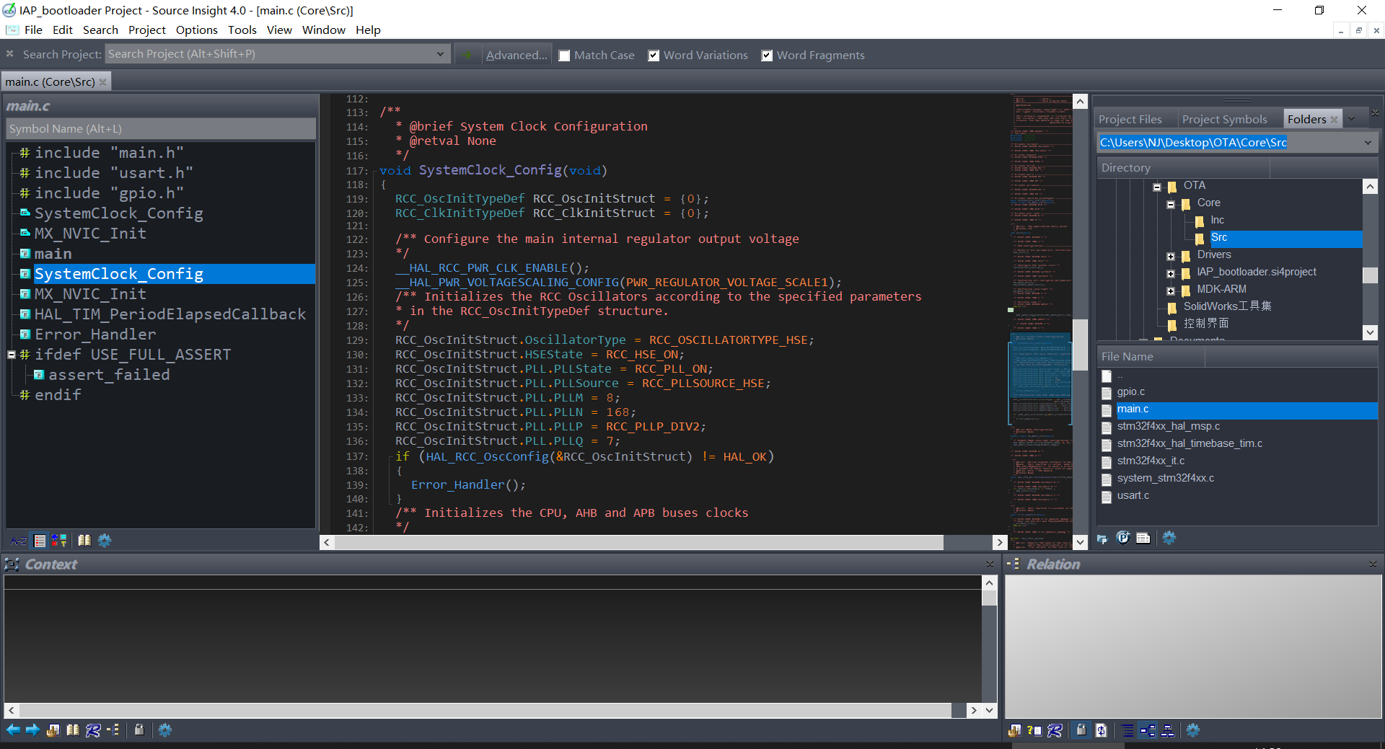This screenshot has width=1385, height=749.
Task: Open the symbol window options gear
Action: (x=104, y=541)
